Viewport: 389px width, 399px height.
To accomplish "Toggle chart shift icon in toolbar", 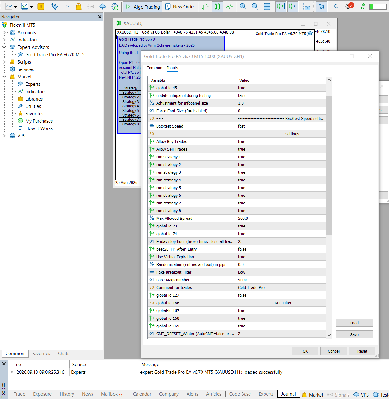I will [293, 6].
